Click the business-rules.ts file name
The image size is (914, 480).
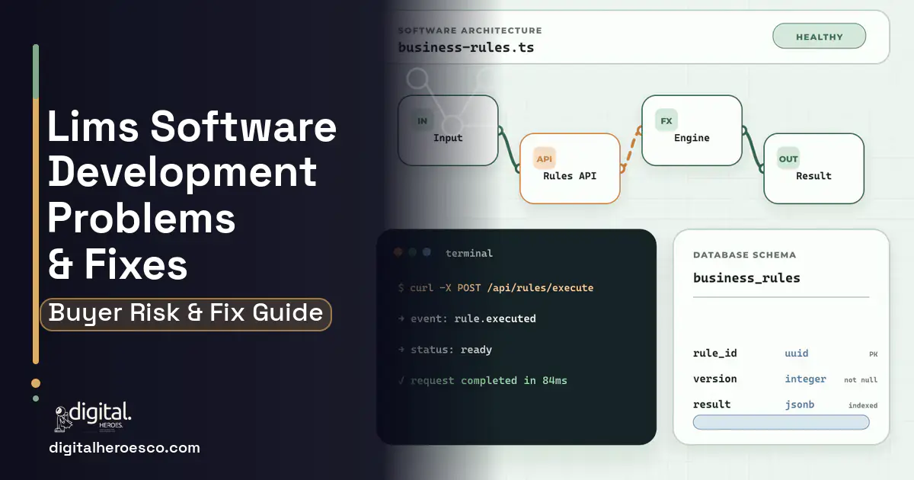466,47
